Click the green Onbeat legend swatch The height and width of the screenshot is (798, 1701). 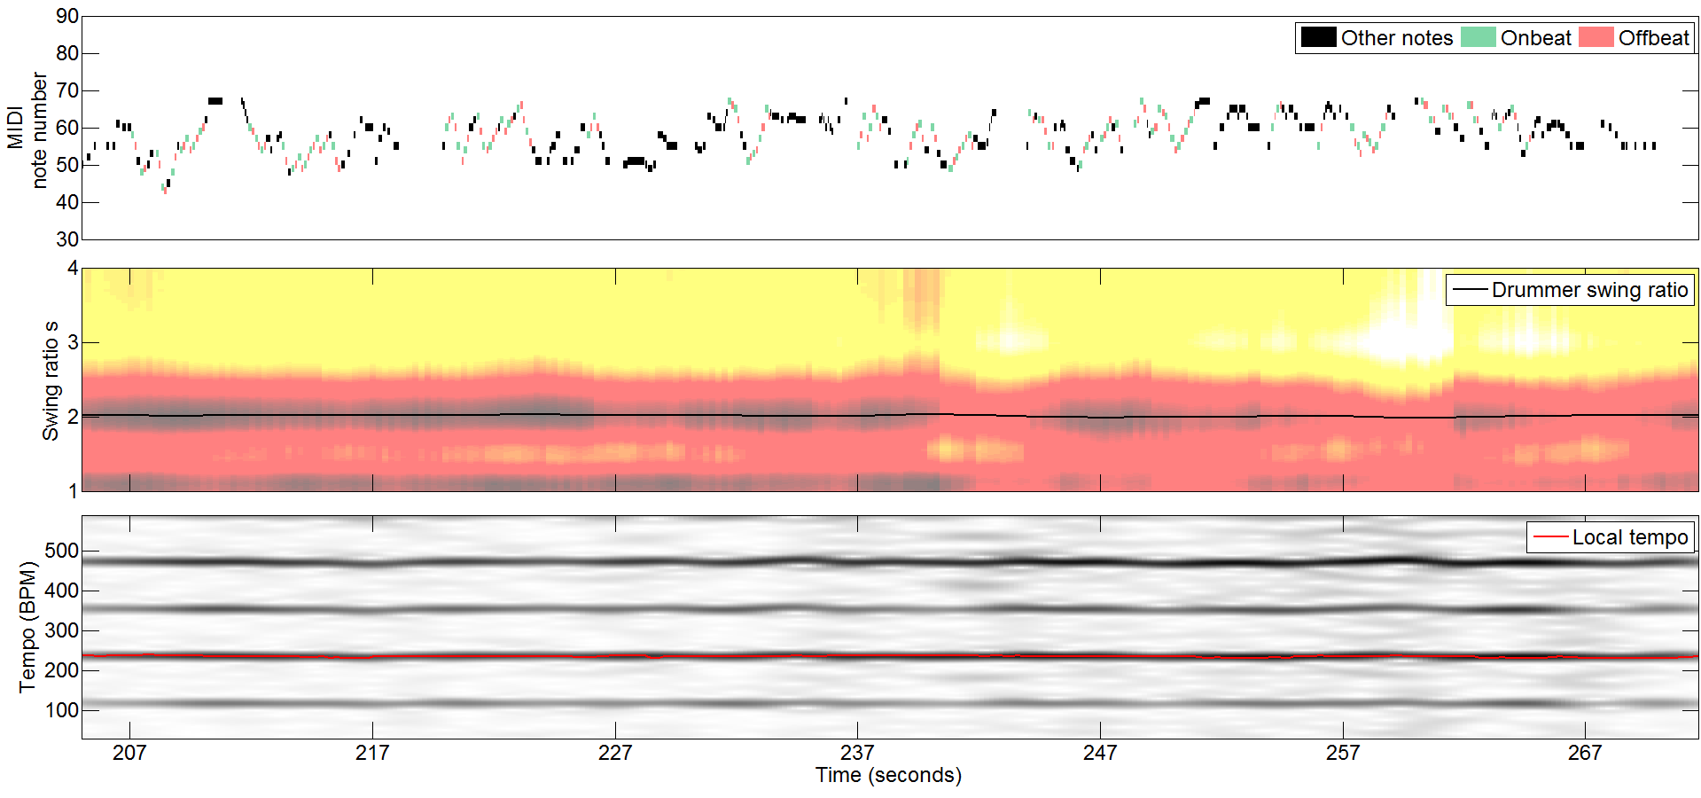(1478, 37)
